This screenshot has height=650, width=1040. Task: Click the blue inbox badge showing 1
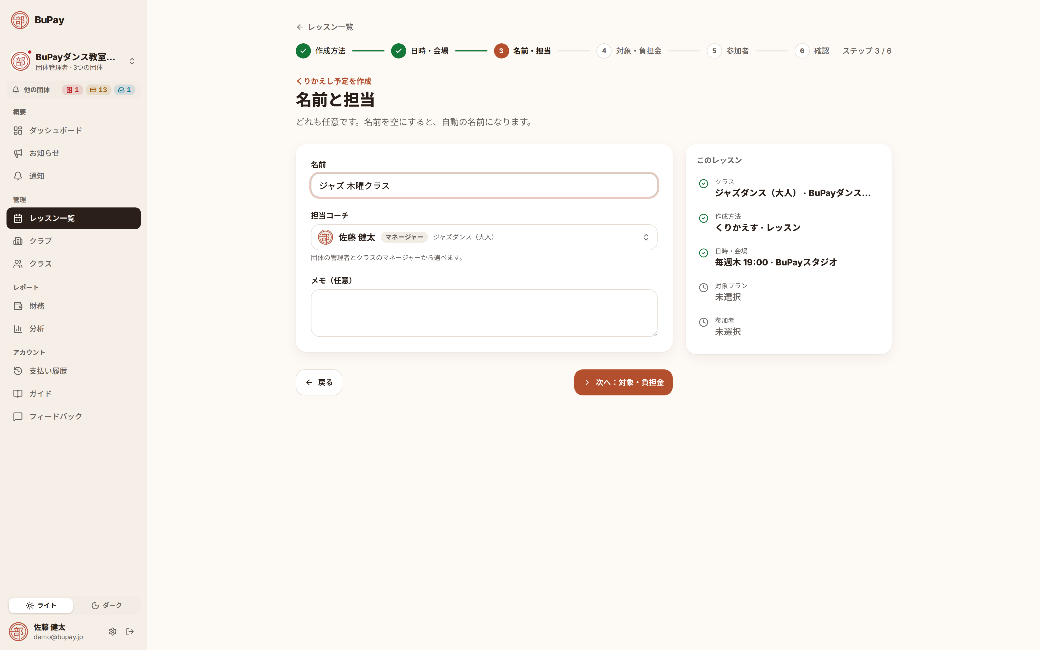click(x=125, y=90)
